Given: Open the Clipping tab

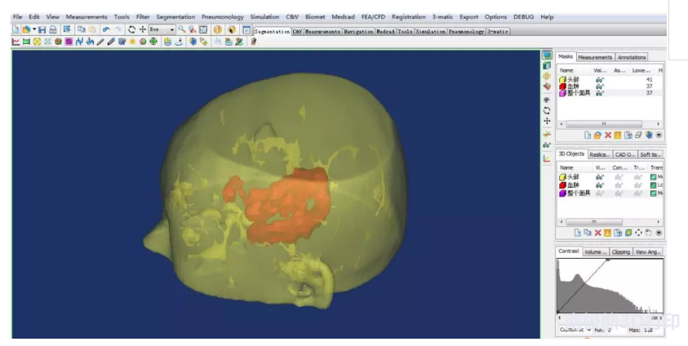Looking at the screenshot, I should click(620, 251).
